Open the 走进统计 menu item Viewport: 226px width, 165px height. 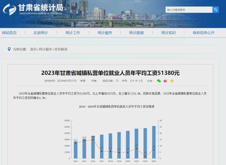click(x=41, y=33)
